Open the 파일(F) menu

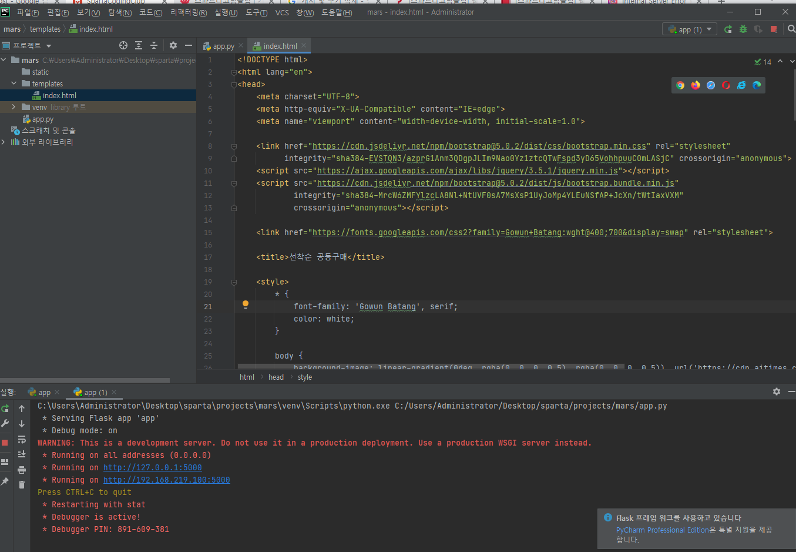pos(28,12)
